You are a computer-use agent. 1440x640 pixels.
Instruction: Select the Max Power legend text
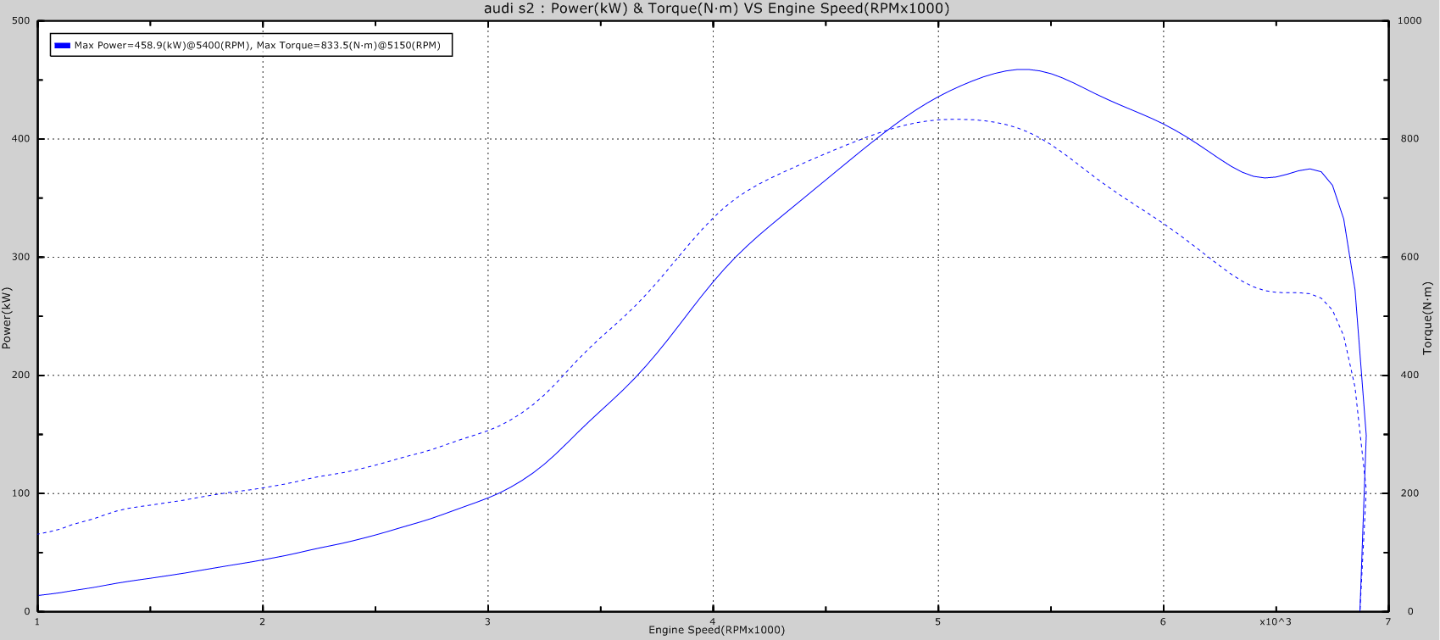point(257,46)
